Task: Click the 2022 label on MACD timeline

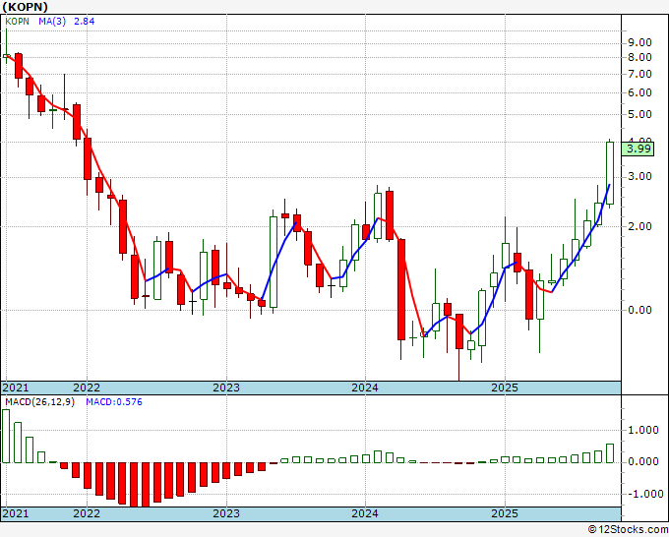Action: pyautogui.click(x=87, y=513)
